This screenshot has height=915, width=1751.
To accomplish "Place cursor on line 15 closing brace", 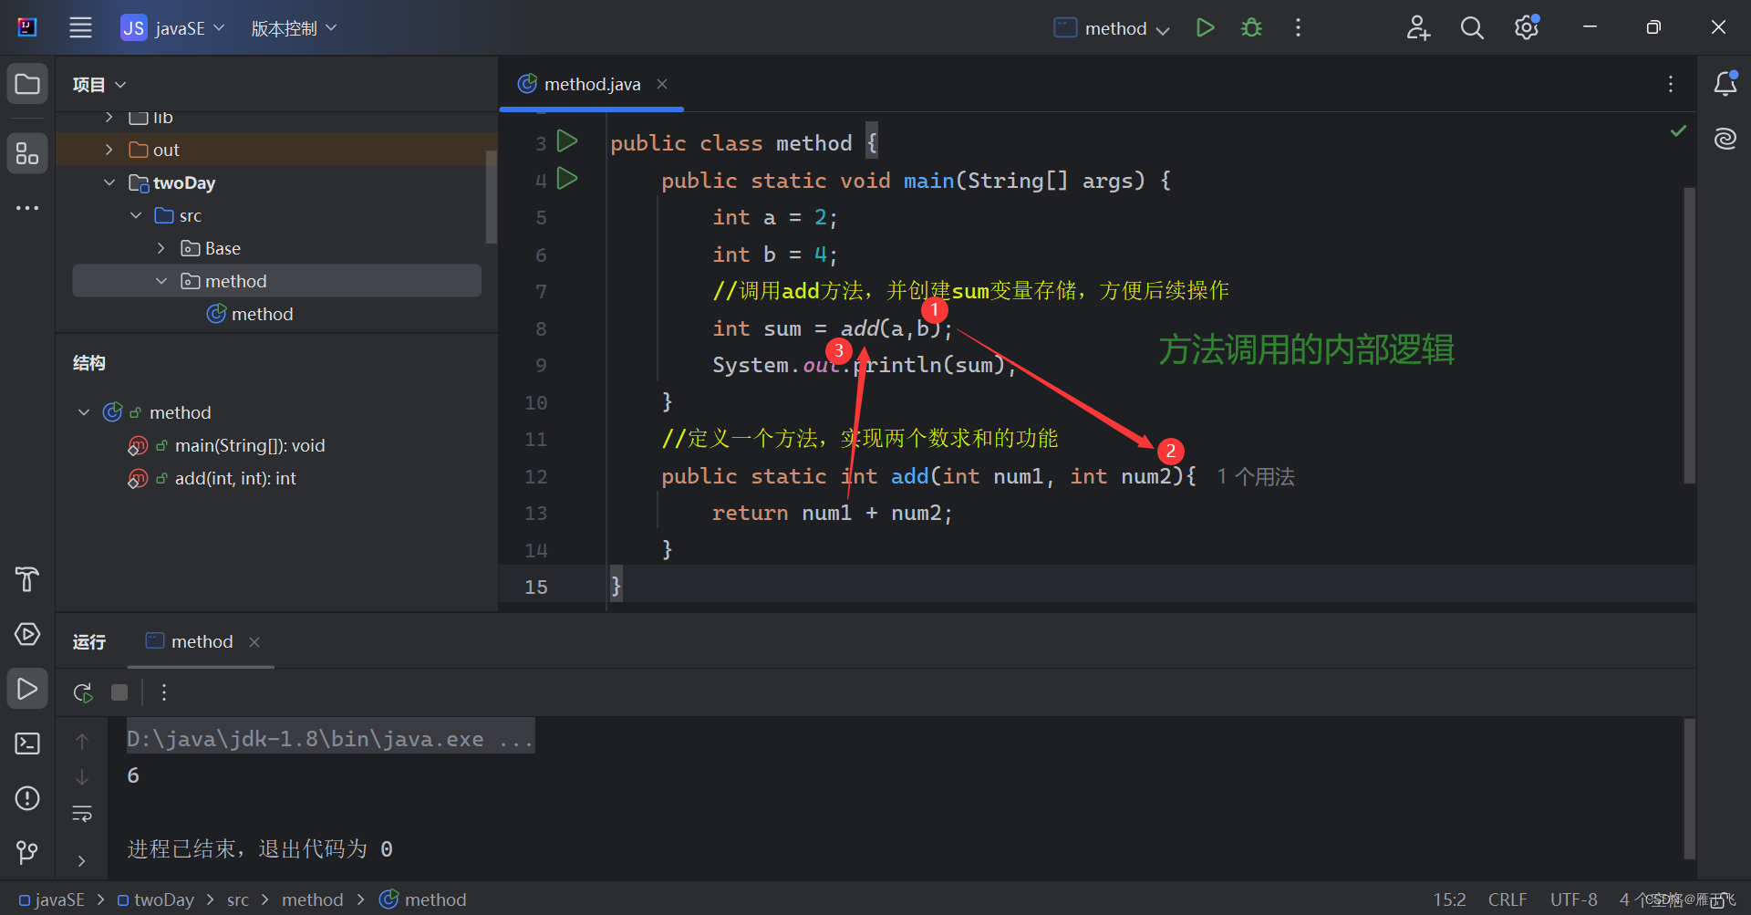I will [616, 587].
